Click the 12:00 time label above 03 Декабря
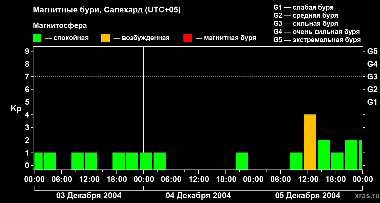 tap(89, 179)
